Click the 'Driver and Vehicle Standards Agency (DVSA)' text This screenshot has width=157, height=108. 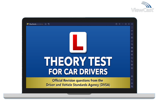pyautogui.click(x=78, y=85)
